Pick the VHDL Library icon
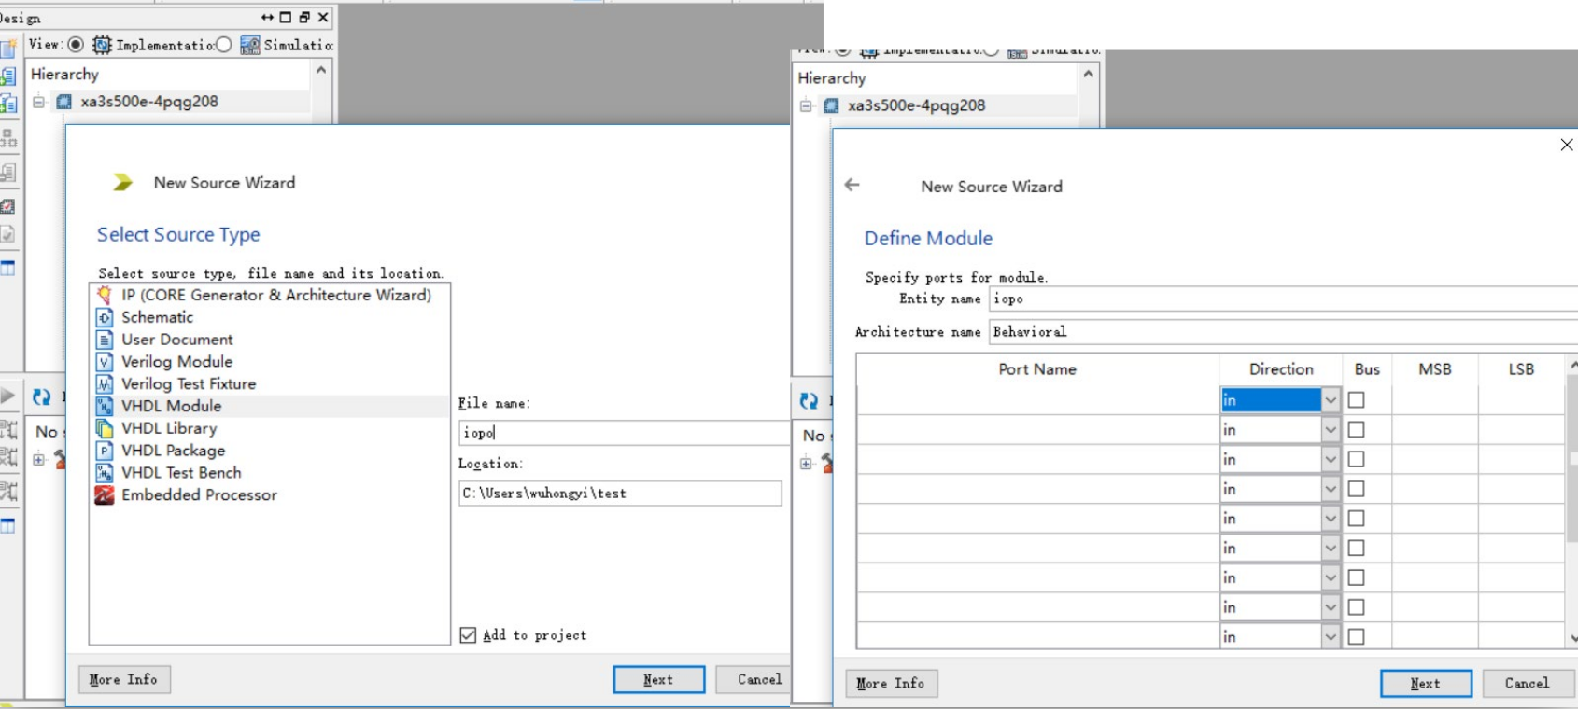1578x709 pixels. click(x=105, y=428)
